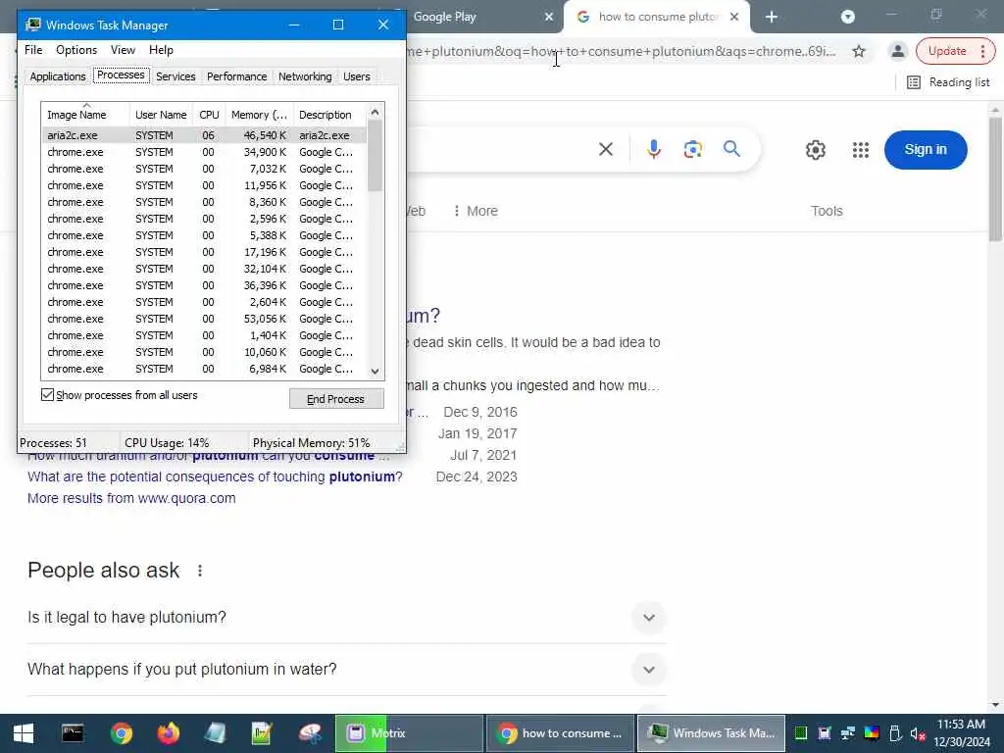1004x753 pixels.
Task: Click the network tray icon
Action: (x=848, y=733)
